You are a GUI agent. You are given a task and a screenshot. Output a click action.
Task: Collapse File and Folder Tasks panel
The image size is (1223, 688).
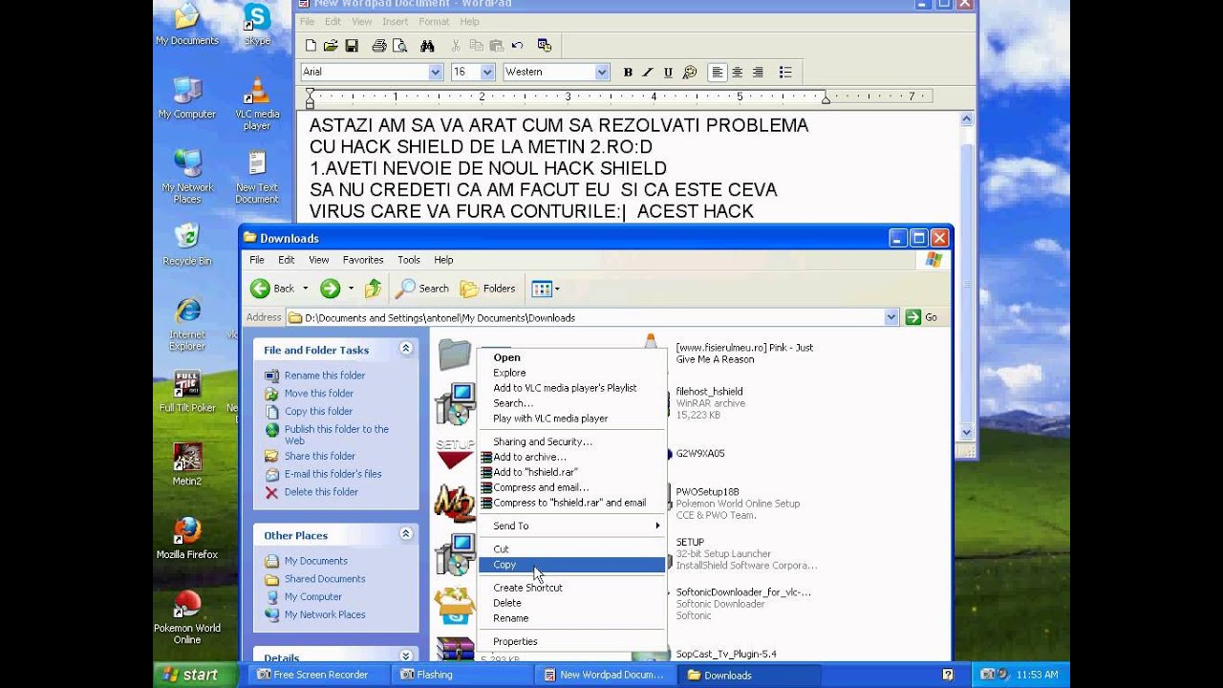tap(406, 349)
